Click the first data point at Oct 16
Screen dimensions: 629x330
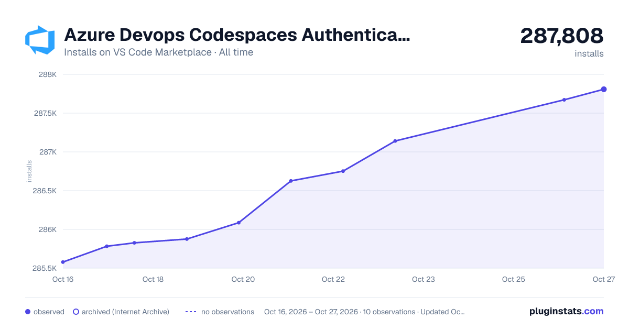(63, 262)
